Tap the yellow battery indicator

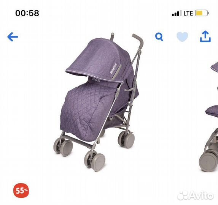(x=202, y=13)
